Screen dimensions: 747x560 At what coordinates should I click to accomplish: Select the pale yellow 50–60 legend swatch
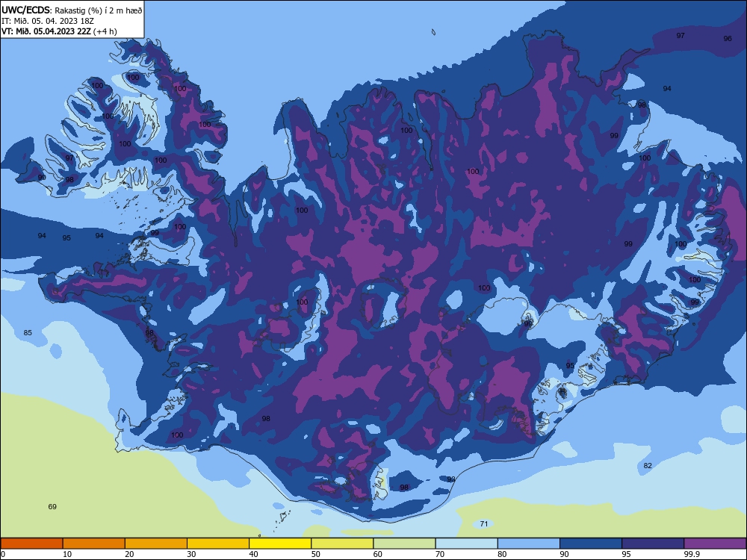[343, 544]
